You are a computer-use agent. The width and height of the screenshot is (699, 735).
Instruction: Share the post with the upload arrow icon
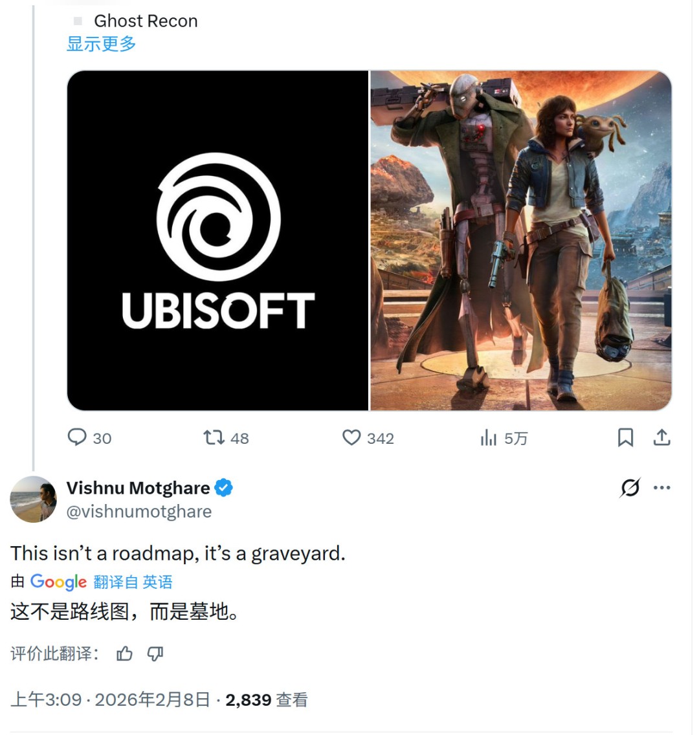662,437
